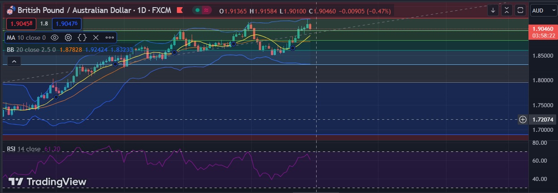Image resolution: width=558 pixels, height=193 pixels.
Task: Click the green market status dot
Action: coord(197,10)
